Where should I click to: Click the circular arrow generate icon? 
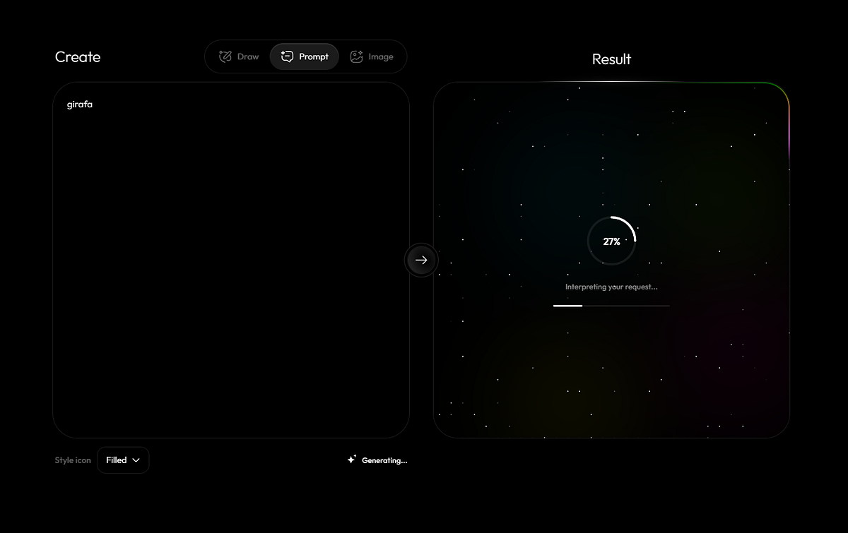pos(421,260)
